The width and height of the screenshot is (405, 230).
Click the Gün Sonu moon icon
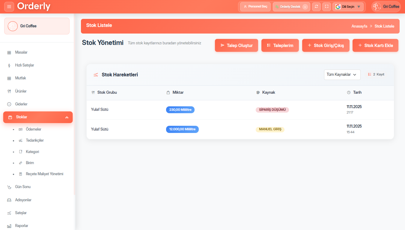tap(9, 187)
